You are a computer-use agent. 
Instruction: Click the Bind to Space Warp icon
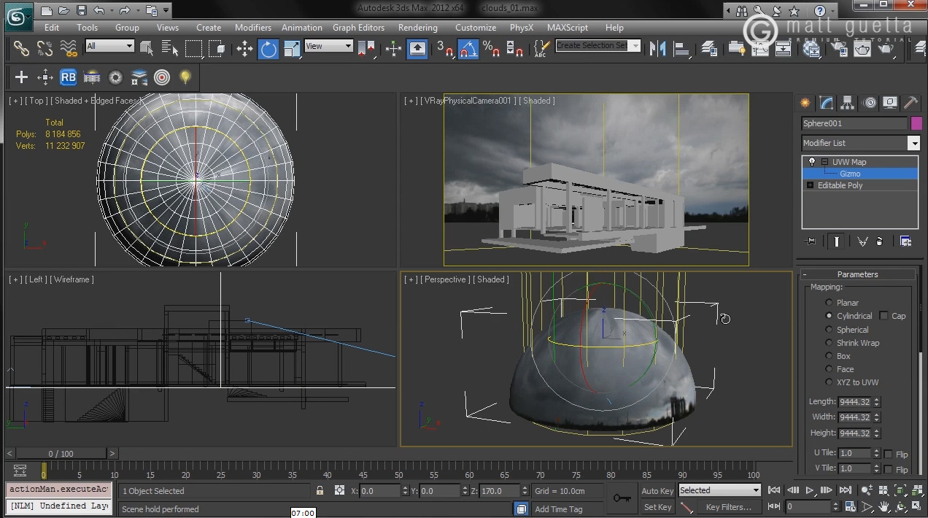[x=69, y=49]
